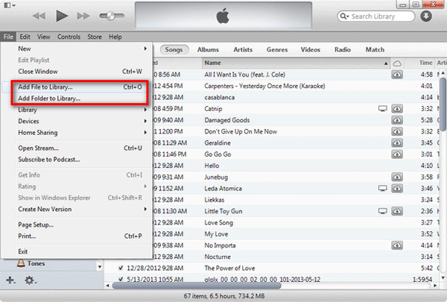Open the Store menu
The width and height of the screenshot is (447, 302).
pyautogui.click(x=95, y=37)
